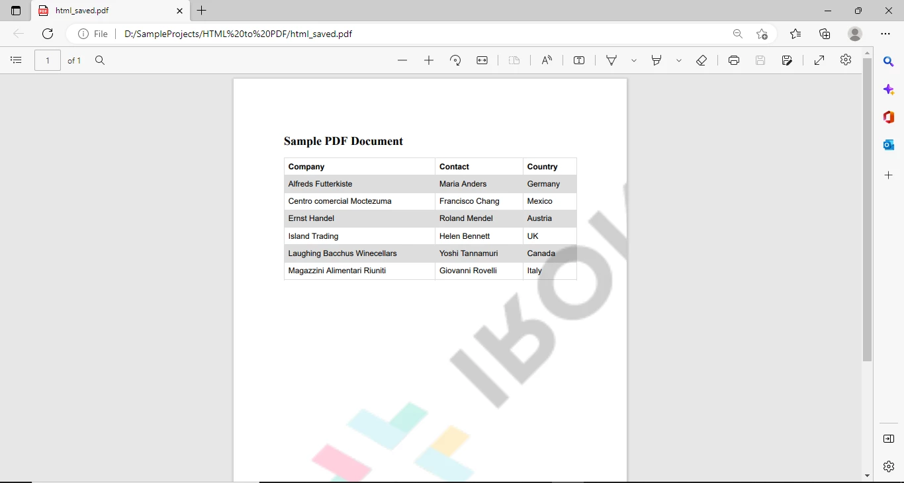The height and width of the screenshot is (483, 904).
Task: Add a sidebar app with plus
Action: click(x=889, y=175)
